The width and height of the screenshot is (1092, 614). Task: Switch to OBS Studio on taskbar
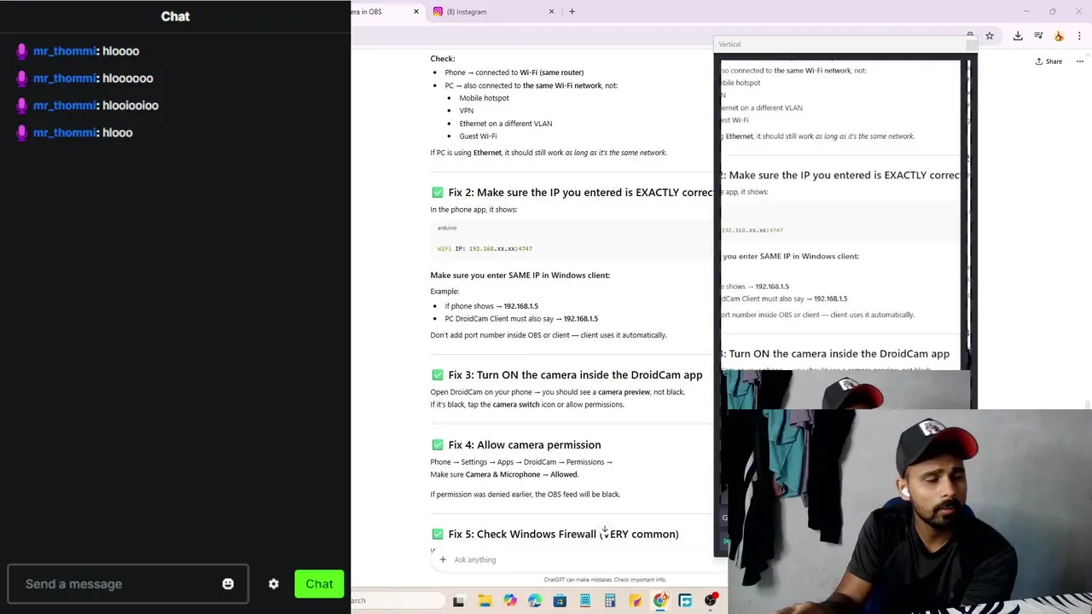click(x=711, y=601)
